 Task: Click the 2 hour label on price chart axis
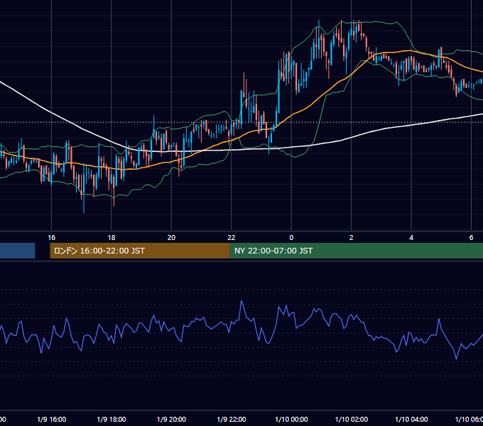tap(351, 238)
